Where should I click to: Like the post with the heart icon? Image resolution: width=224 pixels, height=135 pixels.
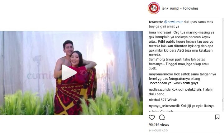pos(152,118)
